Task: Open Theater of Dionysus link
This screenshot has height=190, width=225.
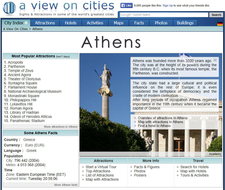Action: point(24,79)
